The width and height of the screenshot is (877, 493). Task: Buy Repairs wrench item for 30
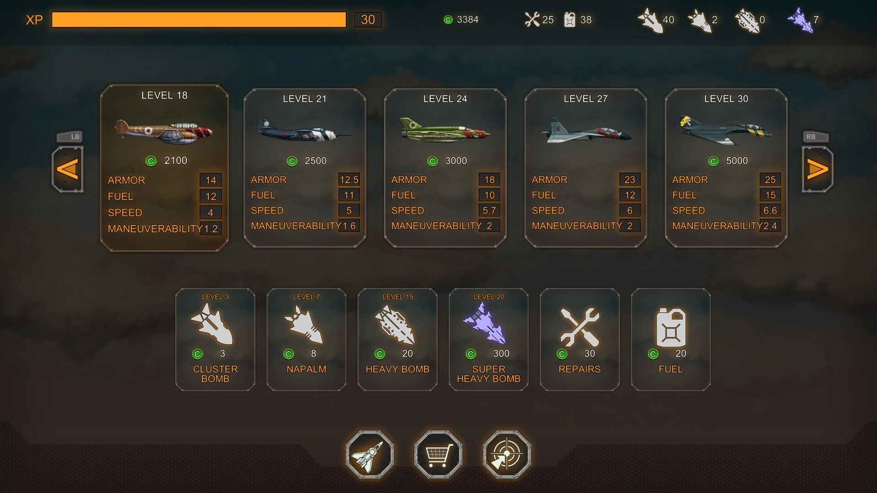pos(580,340)
